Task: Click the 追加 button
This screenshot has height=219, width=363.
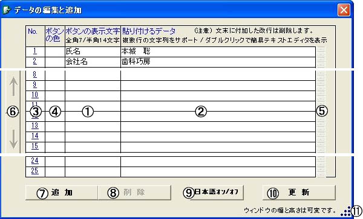Action: (x=61, y=192)
